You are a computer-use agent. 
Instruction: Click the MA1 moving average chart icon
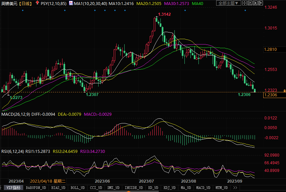(70, 3)
